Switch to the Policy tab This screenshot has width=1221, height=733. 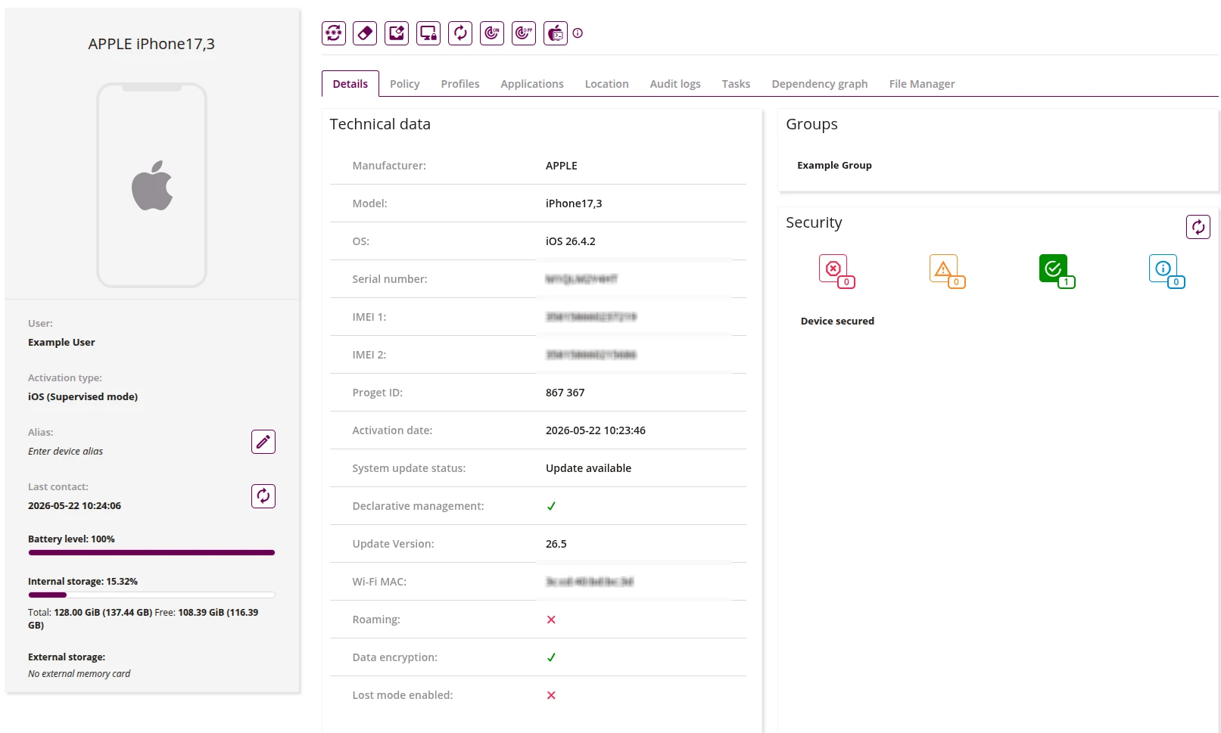[x=405, y=84]
